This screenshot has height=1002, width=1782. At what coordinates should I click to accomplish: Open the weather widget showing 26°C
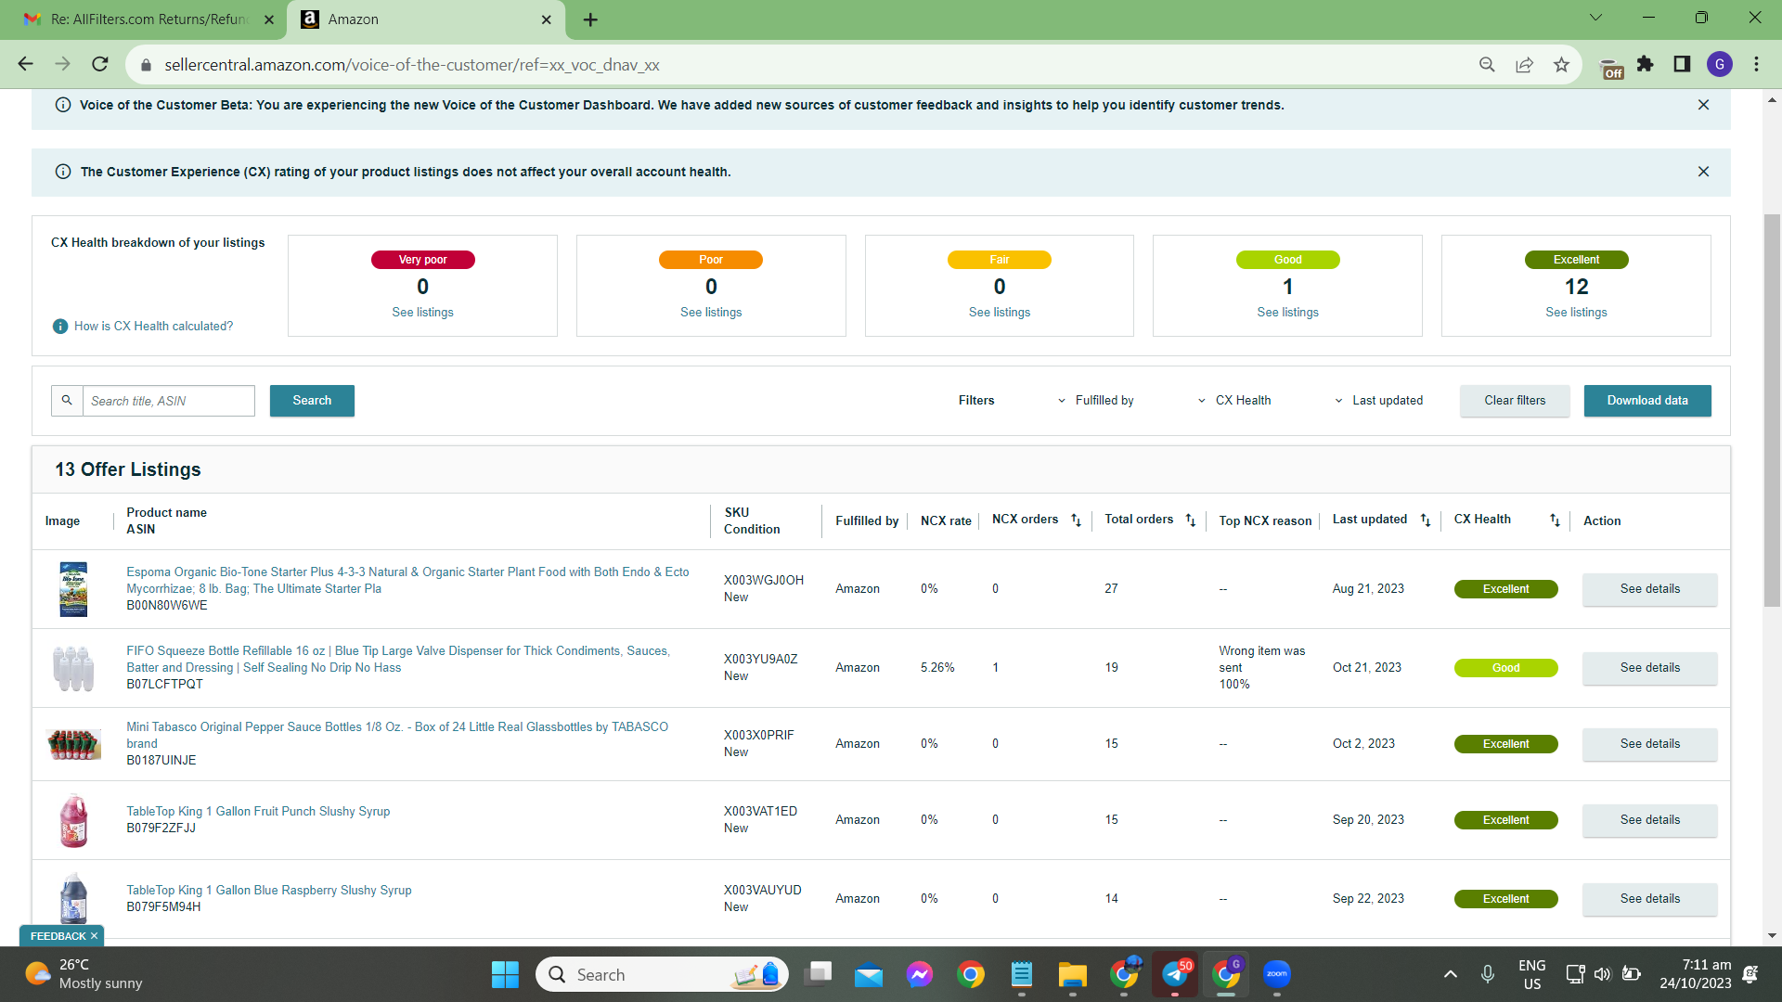pos(84,974)
